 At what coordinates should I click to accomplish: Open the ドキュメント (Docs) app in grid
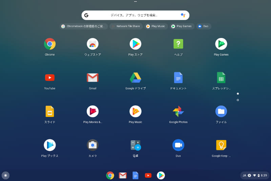point(179,78)
